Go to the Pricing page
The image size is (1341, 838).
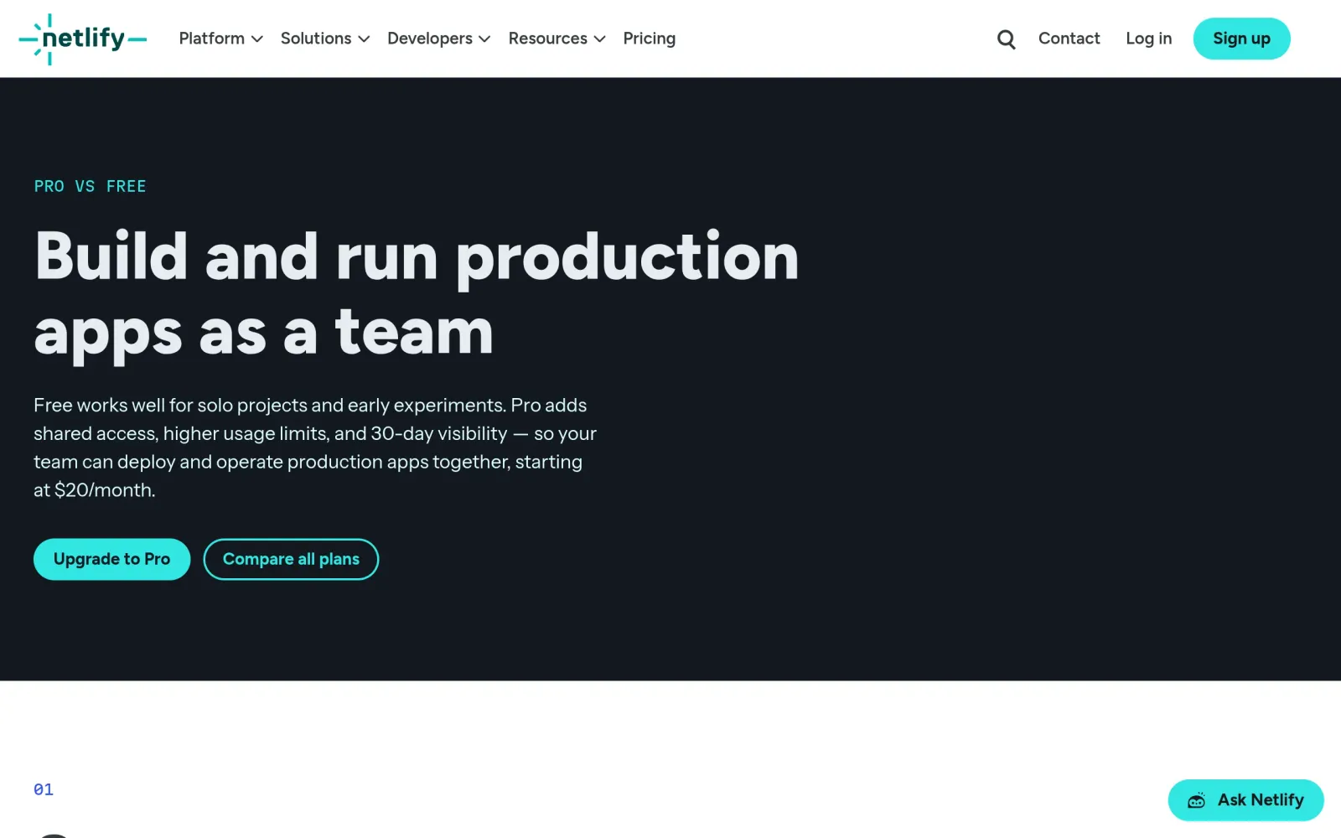coord(650,39)
